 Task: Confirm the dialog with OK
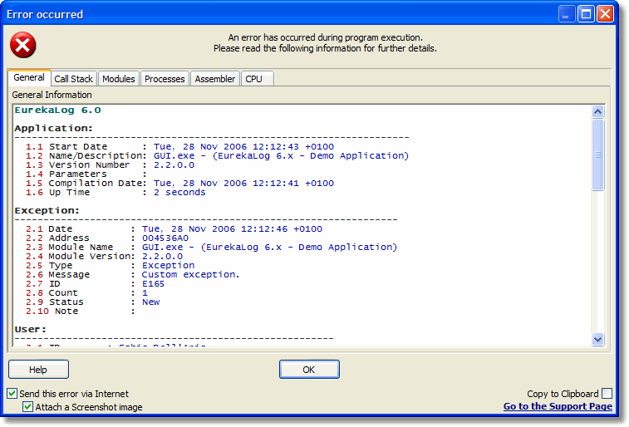coord(309,370)
